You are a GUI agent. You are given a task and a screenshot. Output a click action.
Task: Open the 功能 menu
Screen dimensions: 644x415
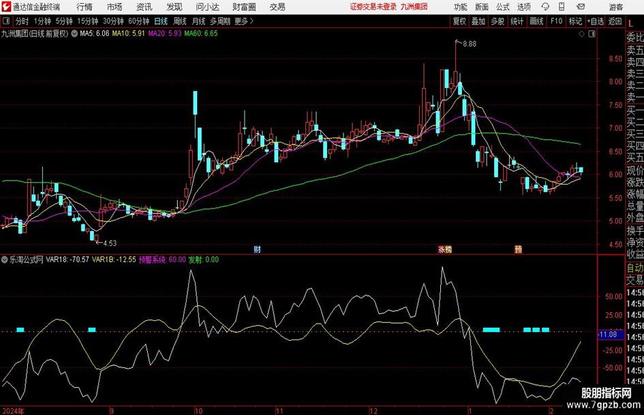[461, 7]
